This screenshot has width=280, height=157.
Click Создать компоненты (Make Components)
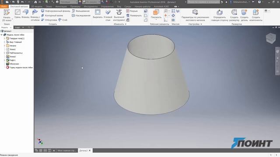point(255,15)
